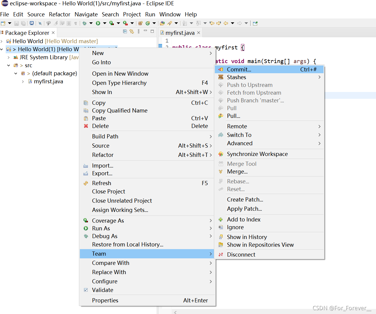This screenshot has width=376, height=314.
Task: Open the Compare With submenu
Action: (x=147, y=263)
